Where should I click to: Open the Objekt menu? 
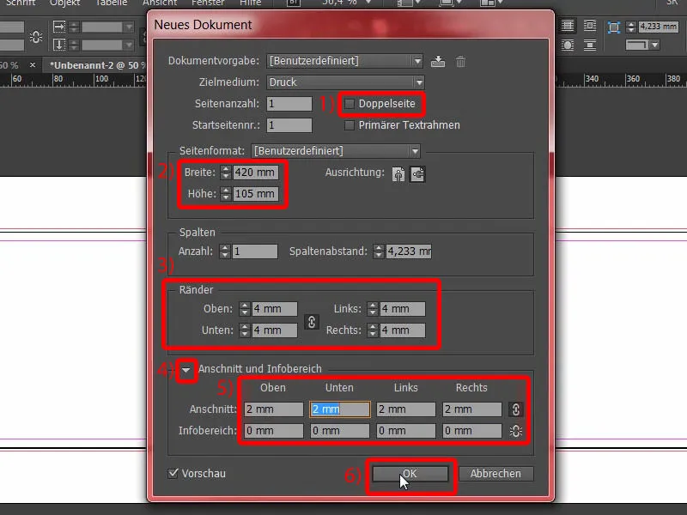65,3
